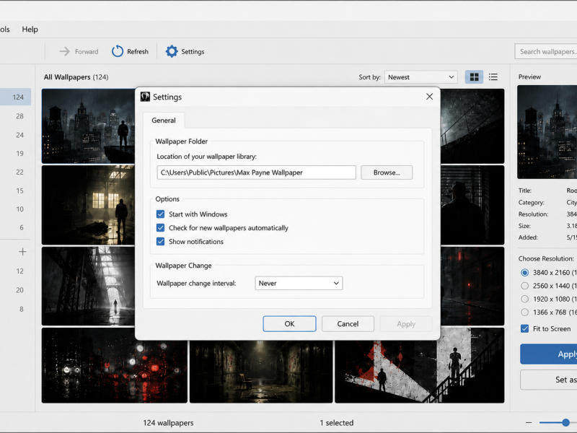Click the 124 wallpapers status text
The image size is (577, 433).
168,423
